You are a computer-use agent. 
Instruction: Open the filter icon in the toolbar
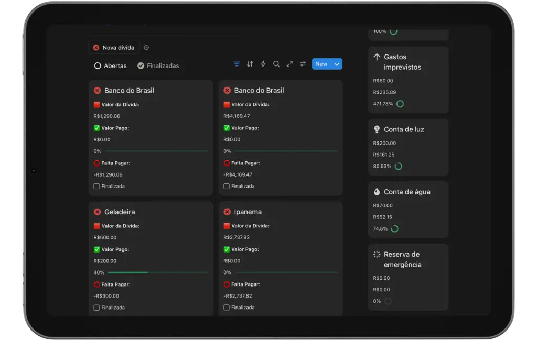(x=237, y=64)
